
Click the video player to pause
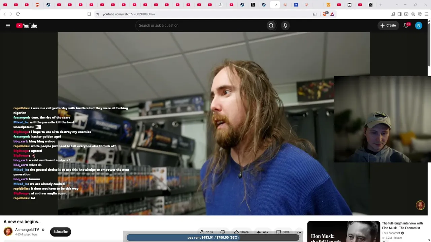click(213, 124)
